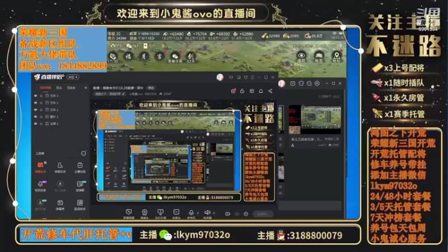
Task: Open shirt skin icon in right window
Action: point(301,83)
